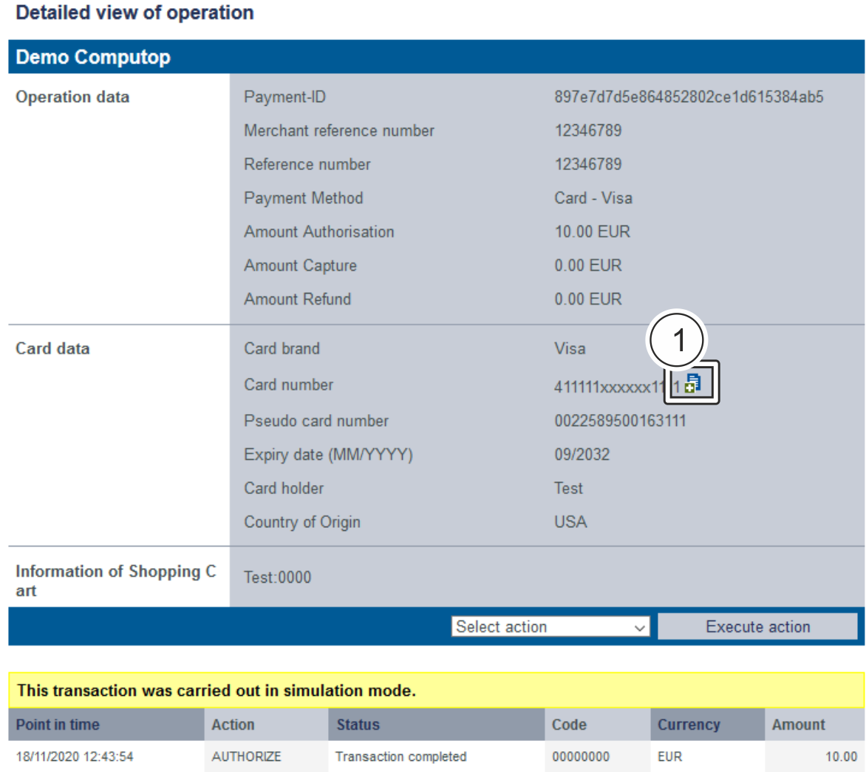Click the AUTHORIZE entry in the transaction row

[246, 756]
